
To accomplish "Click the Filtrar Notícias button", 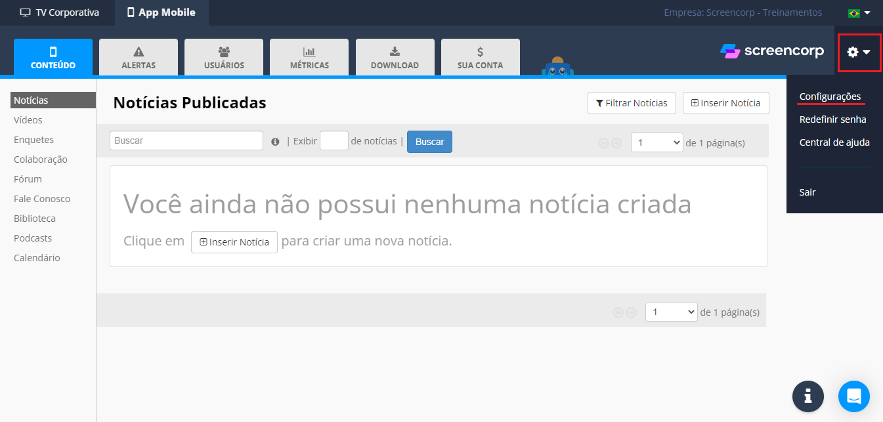I will pyautogui.click(x=632, y=103).
